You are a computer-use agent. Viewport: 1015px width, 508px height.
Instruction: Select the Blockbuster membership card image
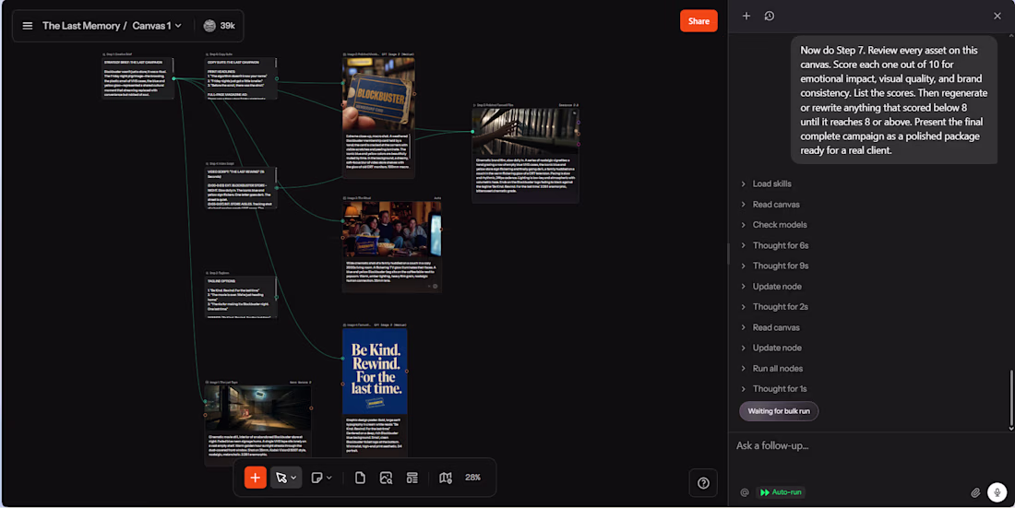click(378, 94)
